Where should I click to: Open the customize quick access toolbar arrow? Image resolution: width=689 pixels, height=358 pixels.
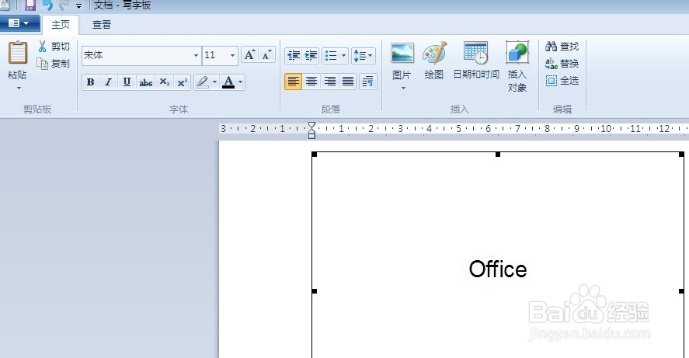78,6
